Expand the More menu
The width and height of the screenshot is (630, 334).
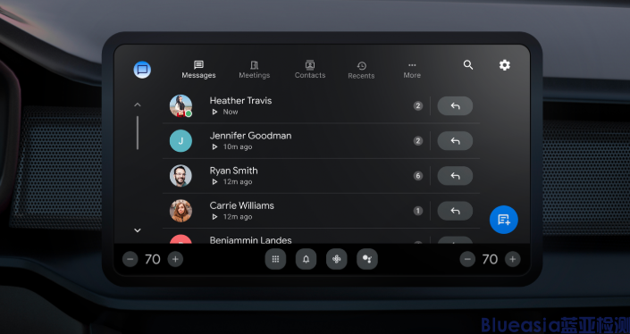[x=412, y=71]
